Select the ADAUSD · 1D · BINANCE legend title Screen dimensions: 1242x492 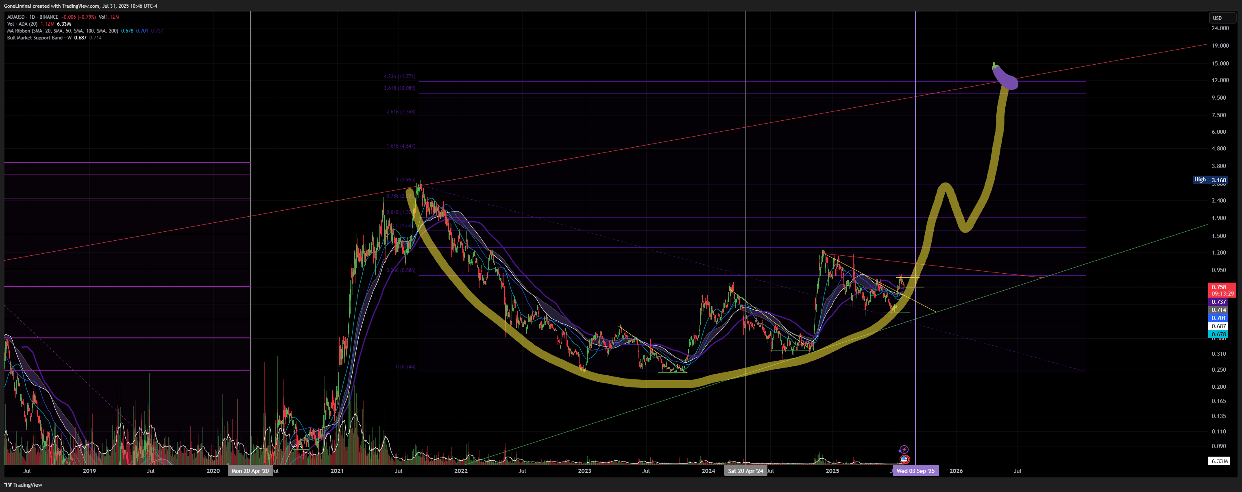point(33,17)
